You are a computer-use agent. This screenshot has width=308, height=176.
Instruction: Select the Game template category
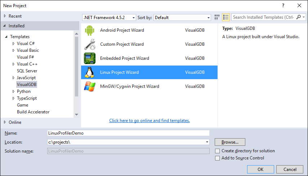[x=23, y=105]
